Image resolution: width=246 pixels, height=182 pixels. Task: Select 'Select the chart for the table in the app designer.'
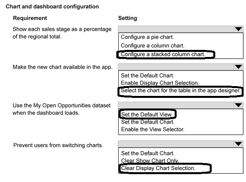pyautogui.click(x=181, y=90)
